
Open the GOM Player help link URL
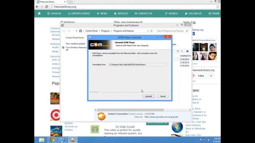[x=161, y=117]
